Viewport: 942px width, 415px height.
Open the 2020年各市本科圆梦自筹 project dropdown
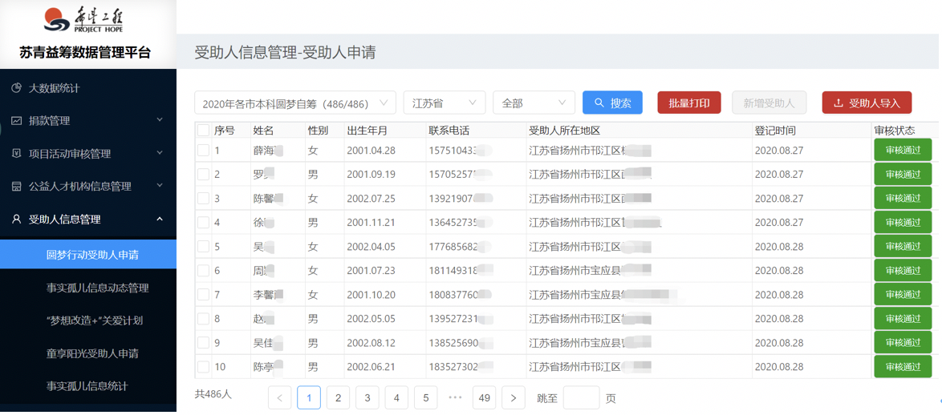[295, 103]
